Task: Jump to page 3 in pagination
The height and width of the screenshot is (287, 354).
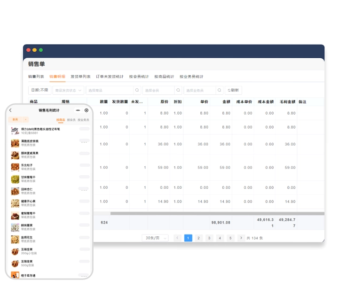Action: (x=209, y=238)
